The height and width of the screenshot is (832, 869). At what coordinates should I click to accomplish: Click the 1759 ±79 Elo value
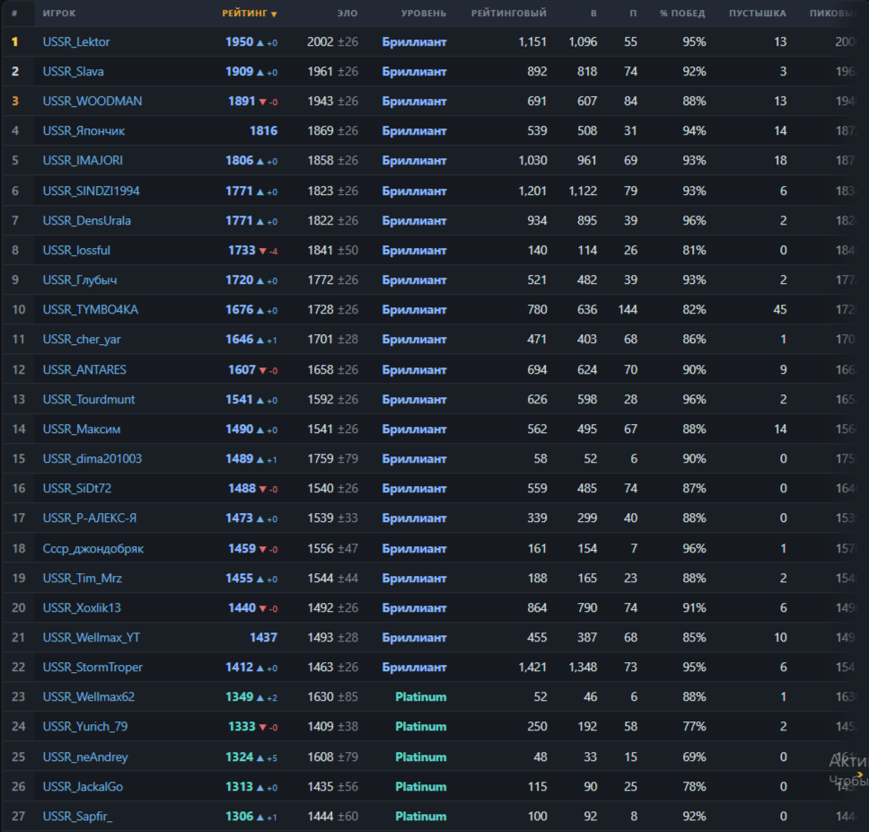point(333,459)
